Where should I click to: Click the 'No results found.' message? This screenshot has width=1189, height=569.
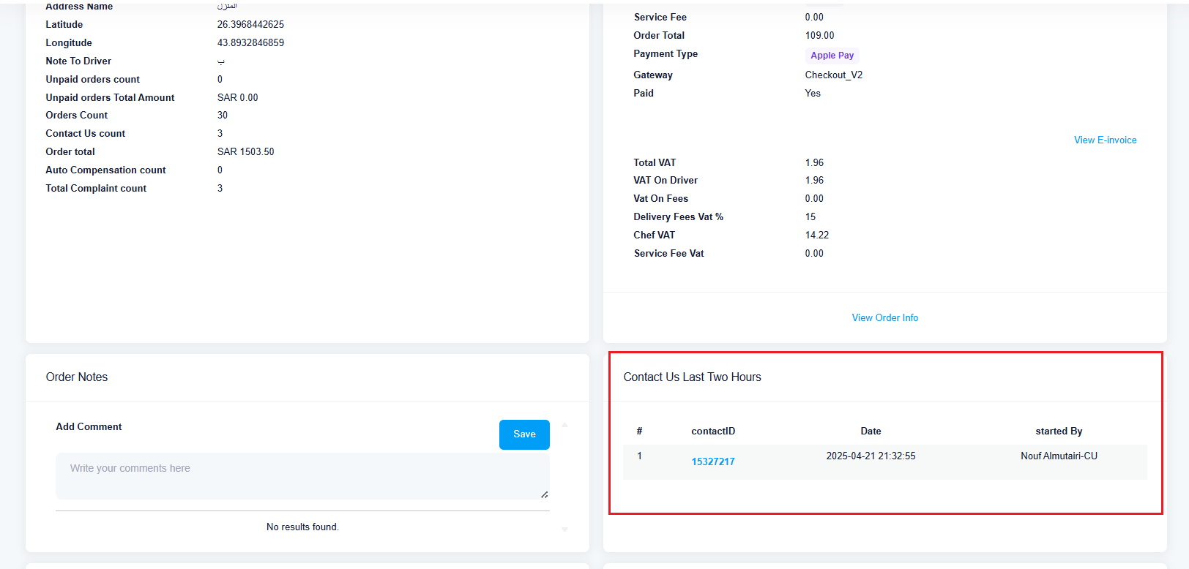click(302, 527)
